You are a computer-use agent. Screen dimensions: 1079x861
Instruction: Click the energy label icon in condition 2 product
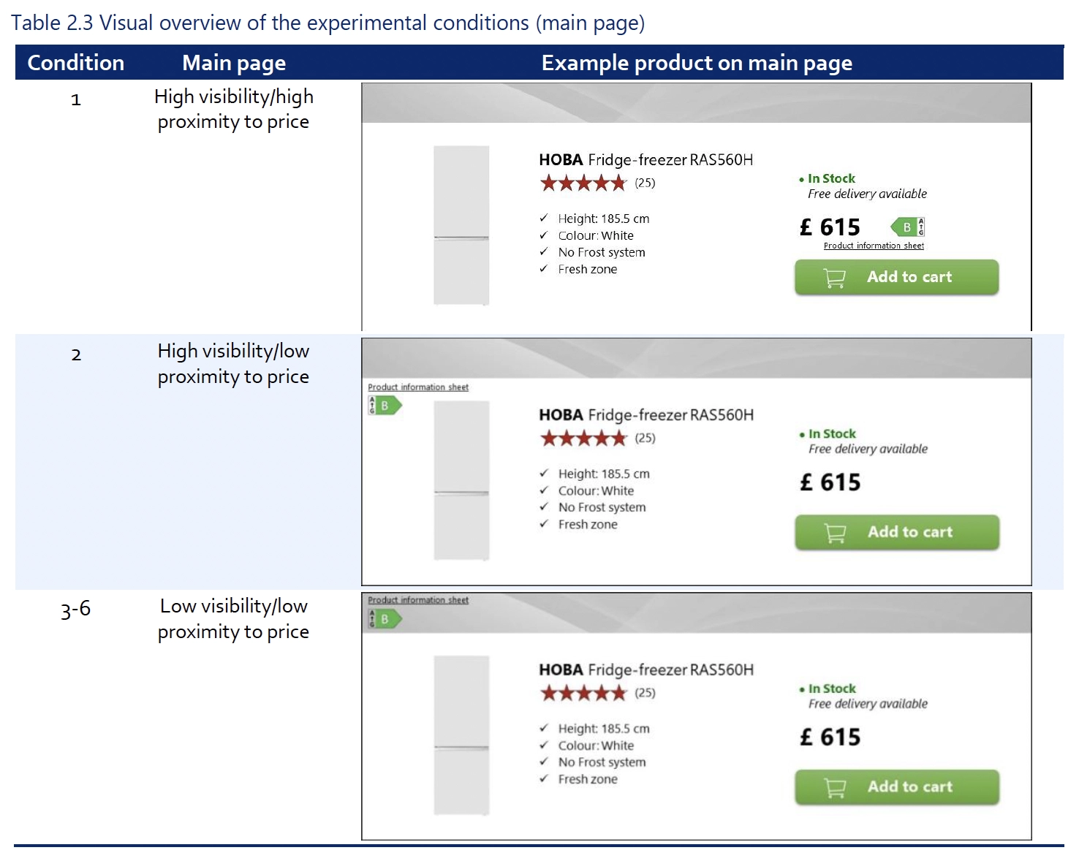click(385, 406)
